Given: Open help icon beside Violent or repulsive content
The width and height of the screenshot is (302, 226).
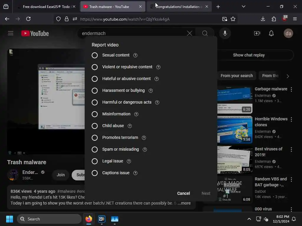Looking at the screenshot, I should coord(158,67).
